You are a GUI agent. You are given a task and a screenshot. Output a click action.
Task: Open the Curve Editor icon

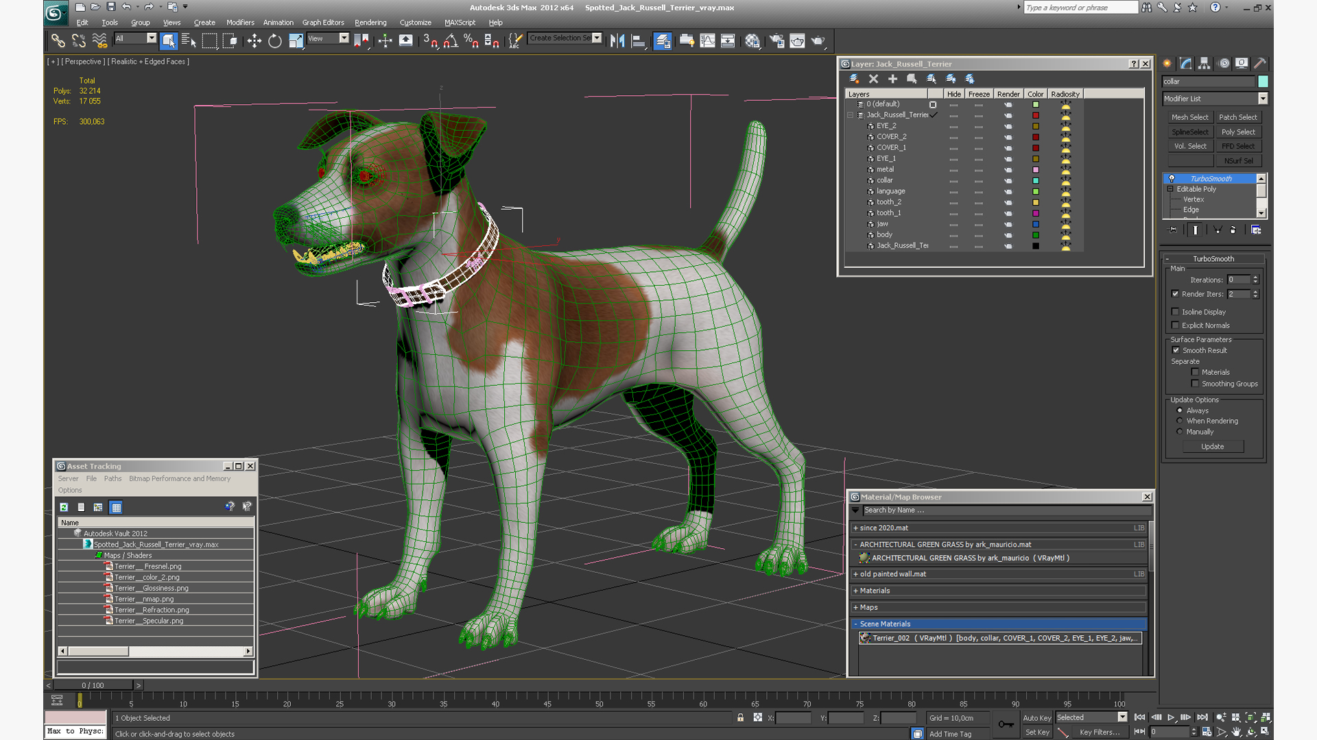coord(707,41)
